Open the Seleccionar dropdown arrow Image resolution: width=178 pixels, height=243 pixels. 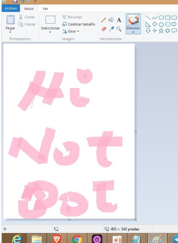[50, 32]
